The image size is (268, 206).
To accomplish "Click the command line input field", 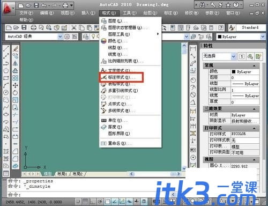I will pyautogui.click(x=90, y=194).
